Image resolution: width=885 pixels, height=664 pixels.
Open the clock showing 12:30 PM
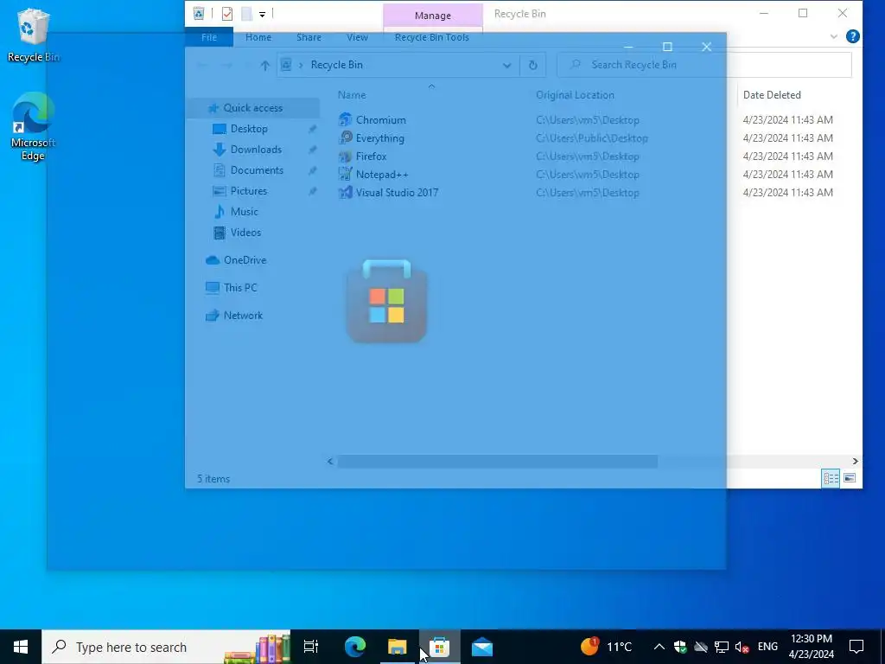[811, 647]
